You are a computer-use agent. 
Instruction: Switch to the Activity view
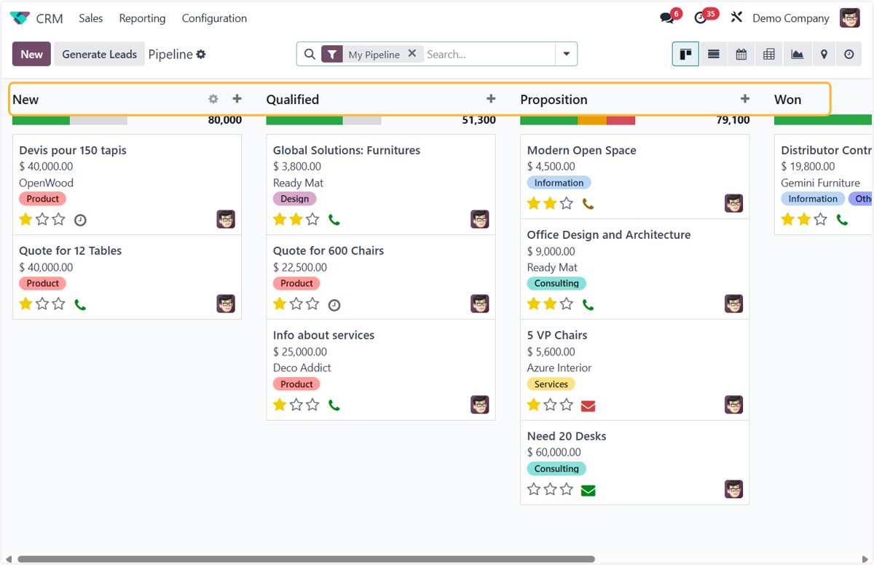click(x=849, y=54)
